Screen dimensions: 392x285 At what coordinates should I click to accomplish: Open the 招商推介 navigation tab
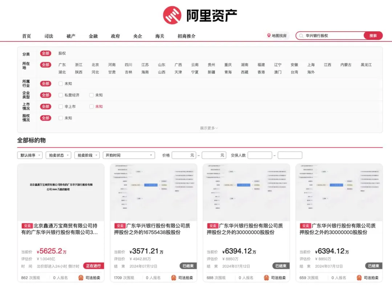[x=187, y=36]
